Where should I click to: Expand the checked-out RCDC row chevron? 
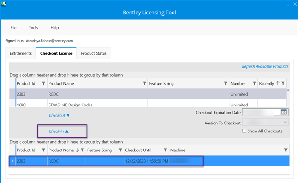(x=12, y=161)
